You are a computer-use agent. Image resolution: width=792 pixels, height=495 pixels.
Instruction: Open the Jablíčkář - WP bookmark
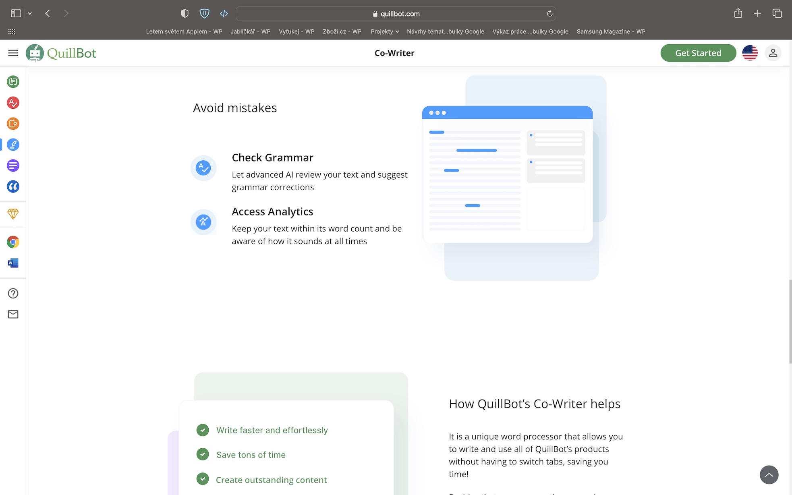(250, 31)
